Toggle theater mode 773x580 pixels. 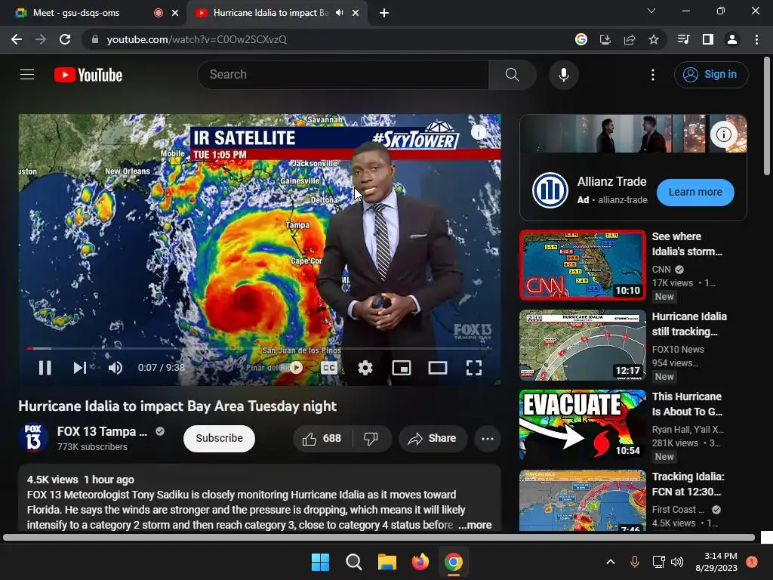(x=437, y=368)
